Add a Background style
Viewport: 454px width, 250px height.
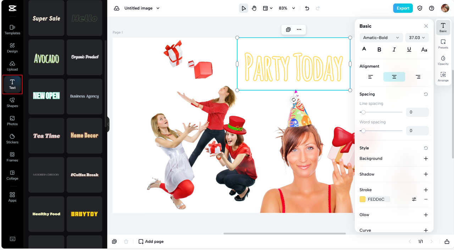click(426, 159)
